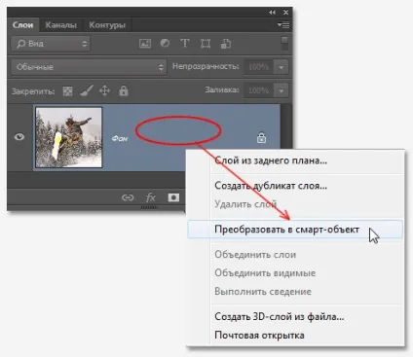This screenshot has height=357, width=413.
Task: Close the layers panel
Action: 285,13
